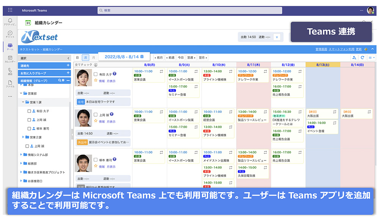The image size is (379, 218).
Task: Open the Teams app launcher grid icon
Action: point(10,10)
